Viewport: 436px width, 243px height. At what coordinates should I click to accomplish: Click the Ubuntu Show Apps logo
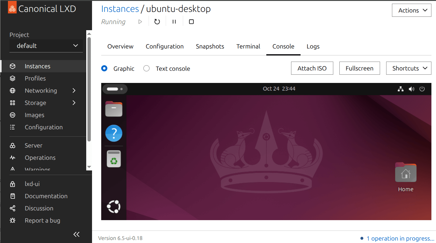pyautogui.click(x=113, y=207)
